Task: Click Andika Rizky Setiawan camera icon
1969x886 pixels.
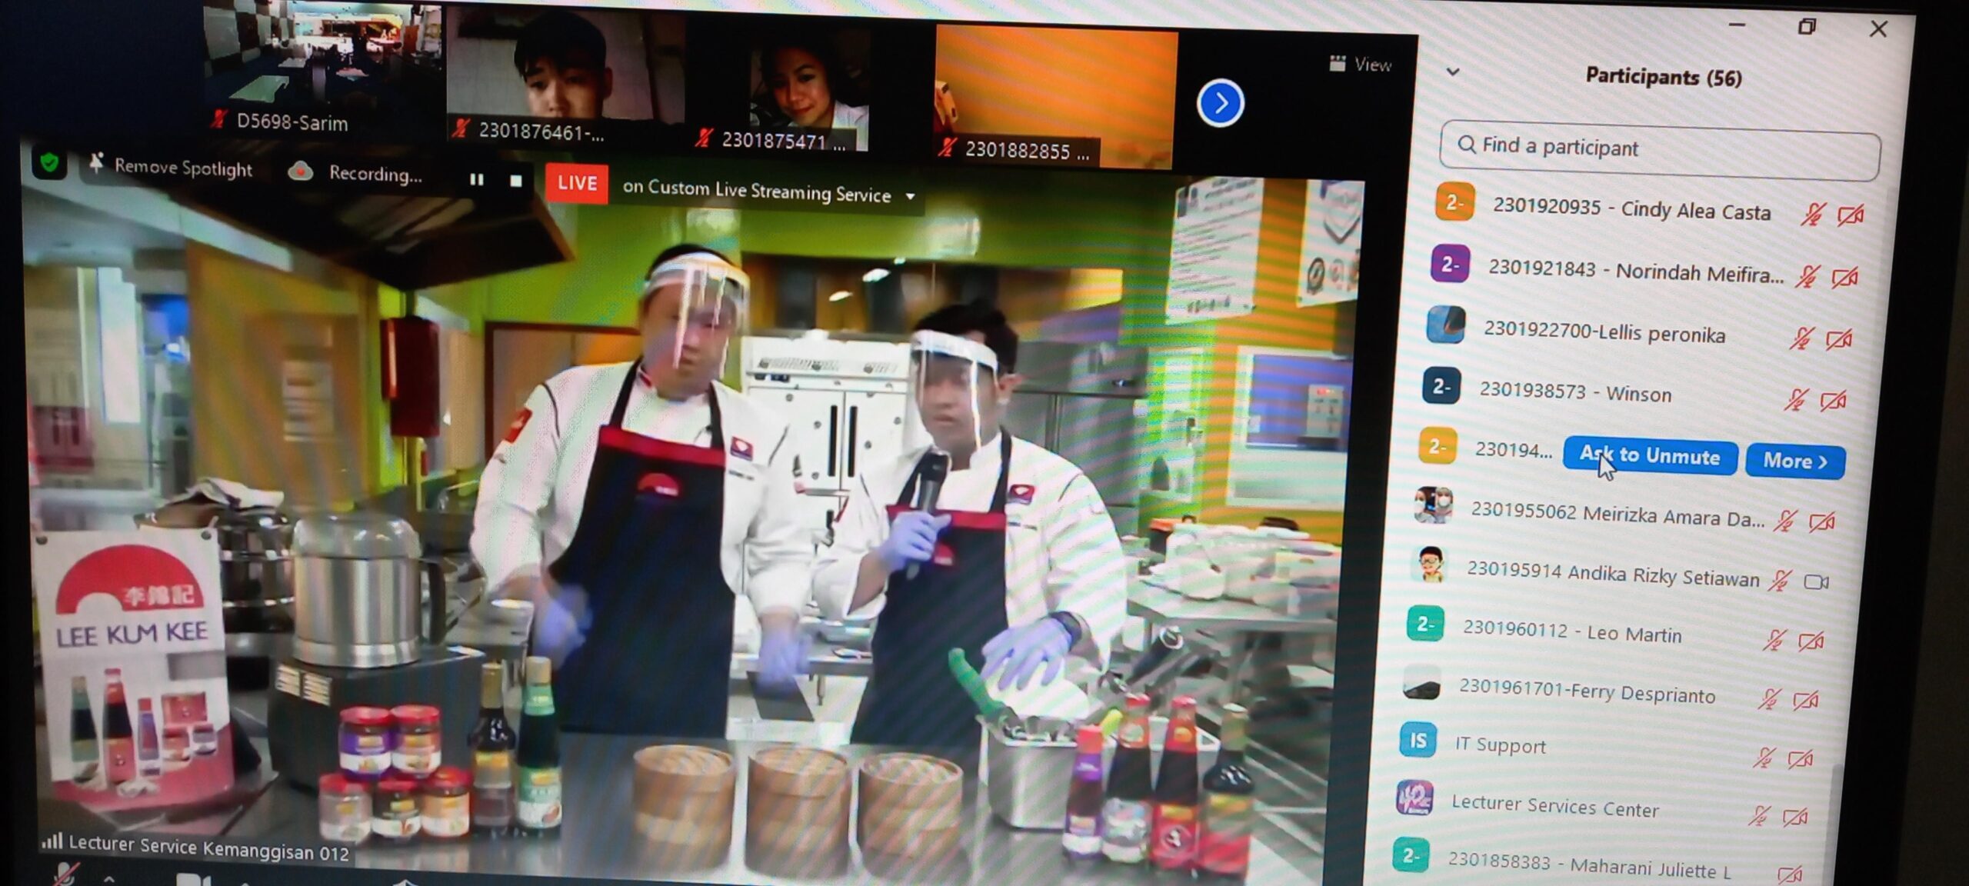Action: [x=1817, y=582]
